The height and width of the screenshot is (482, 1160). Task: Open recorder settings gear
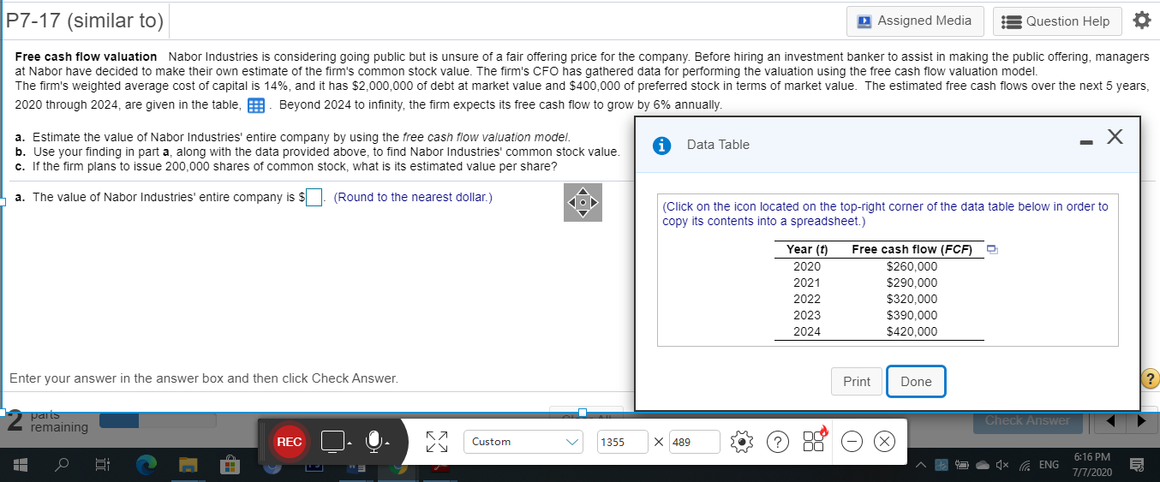pos(743,442)
